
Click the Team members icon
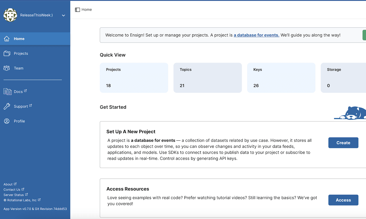tap(7, 68)
